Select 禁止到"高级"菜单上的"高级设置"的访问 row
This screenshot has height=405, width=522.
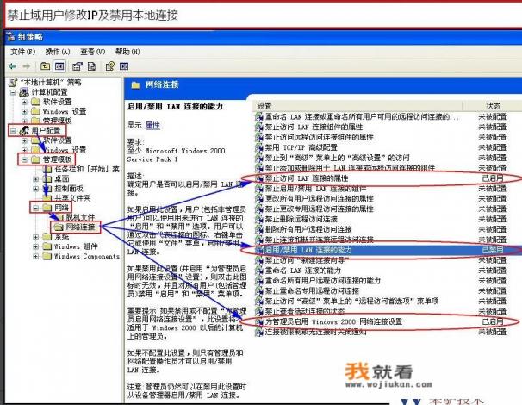[x=382, y=158]
